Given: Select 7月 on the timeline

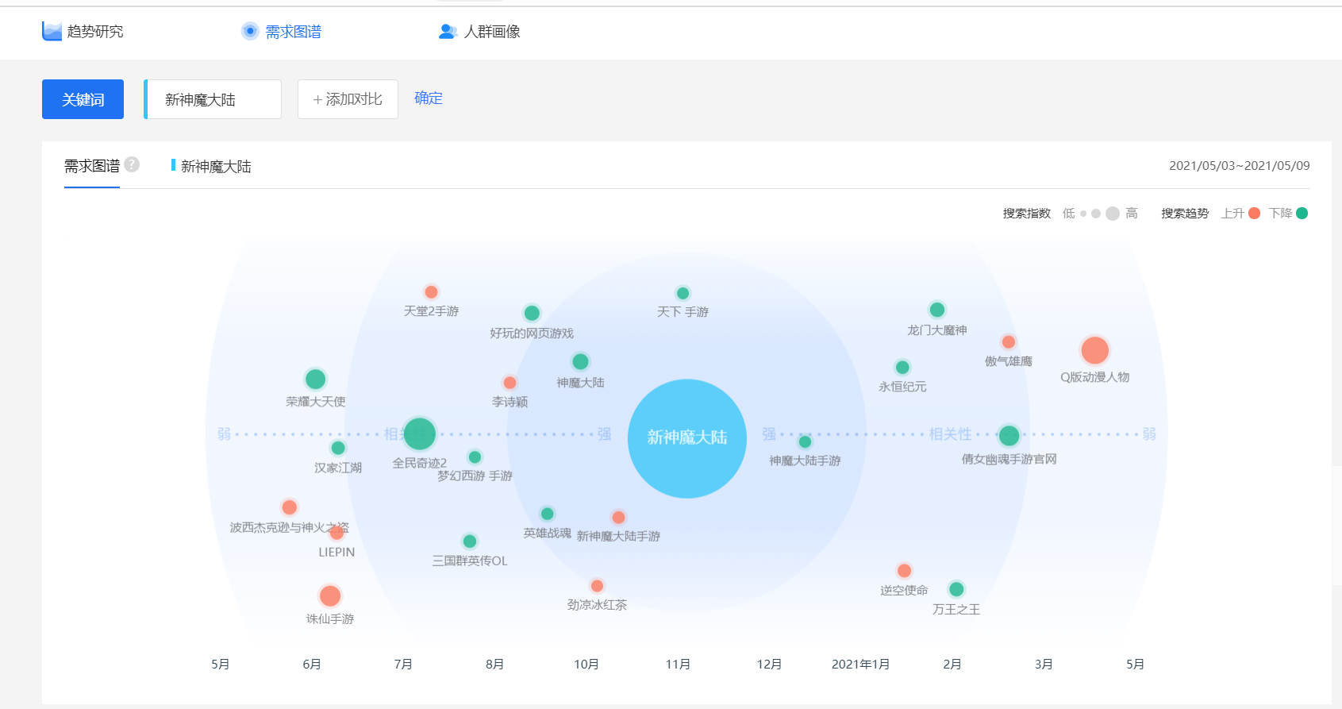Looking at the screenshot, I should point(403,665).
